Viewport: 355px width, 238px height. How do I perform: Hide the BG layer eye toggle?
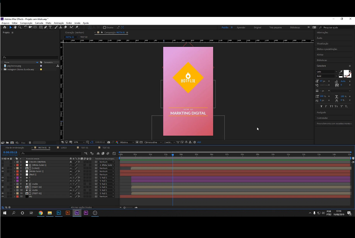click(2, 197)
